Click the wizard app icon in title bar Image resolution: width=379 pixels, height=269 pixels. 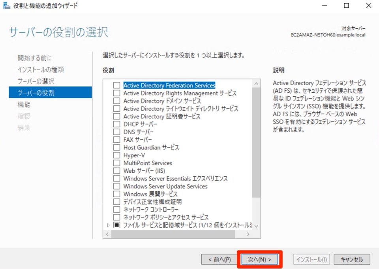7,6
